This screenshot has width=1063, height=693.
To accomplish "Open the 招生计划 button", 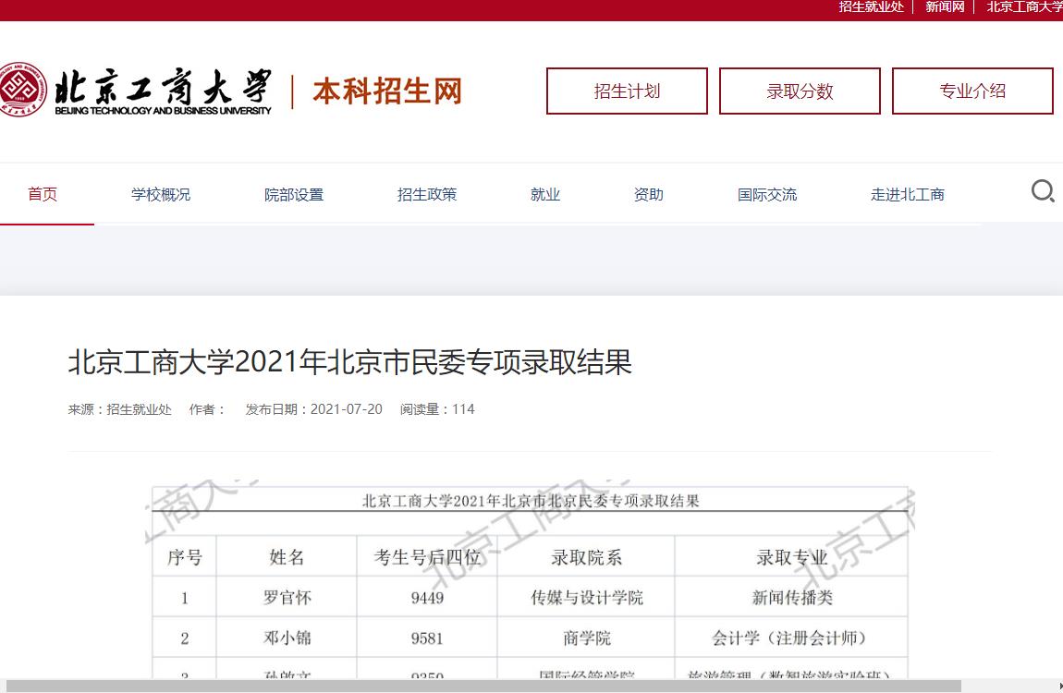I will pos(627,91).
